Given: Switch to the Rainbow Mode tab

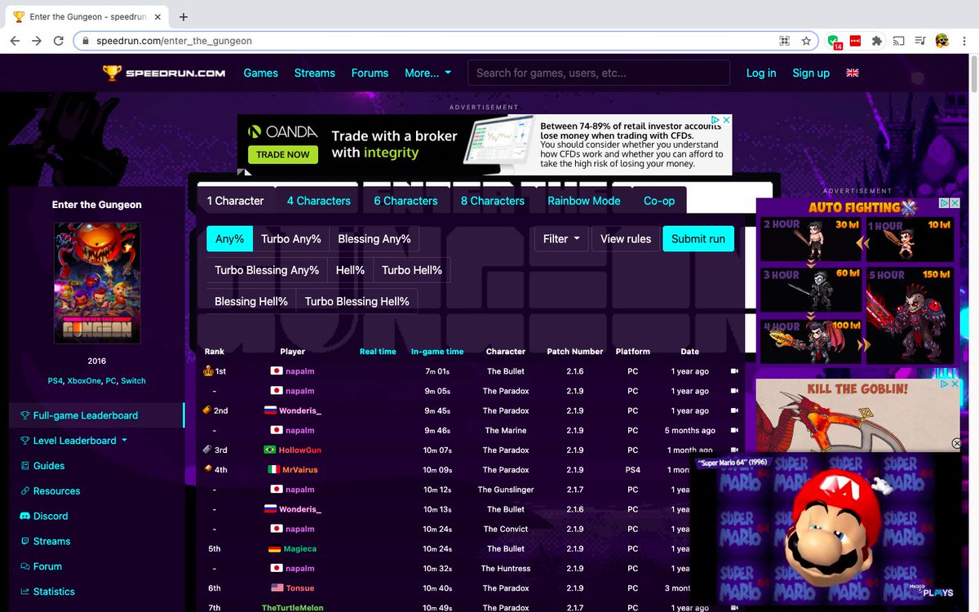Looking at the screenshot, I should click(584, 201).
